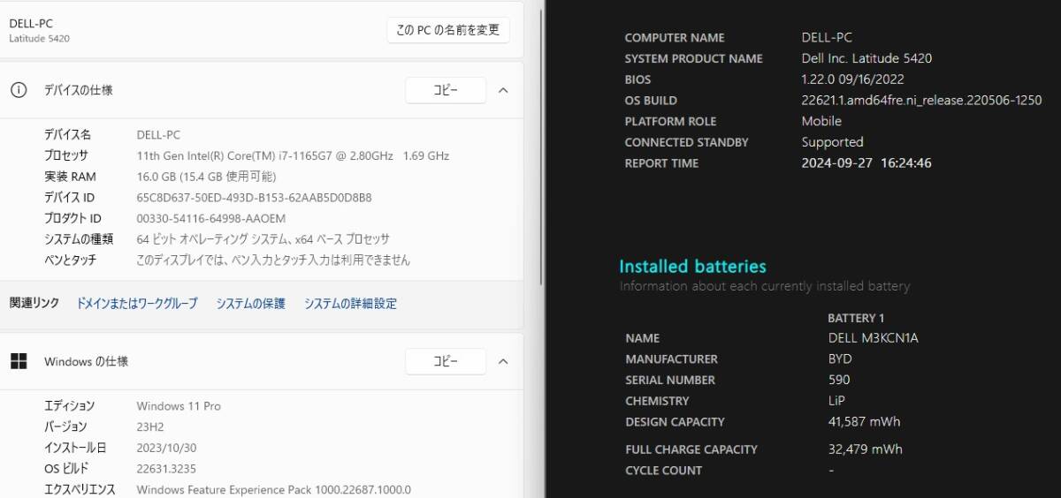1061x498 pixels.
Task: Select the pen and touch value text
Action: click(273, 260)
